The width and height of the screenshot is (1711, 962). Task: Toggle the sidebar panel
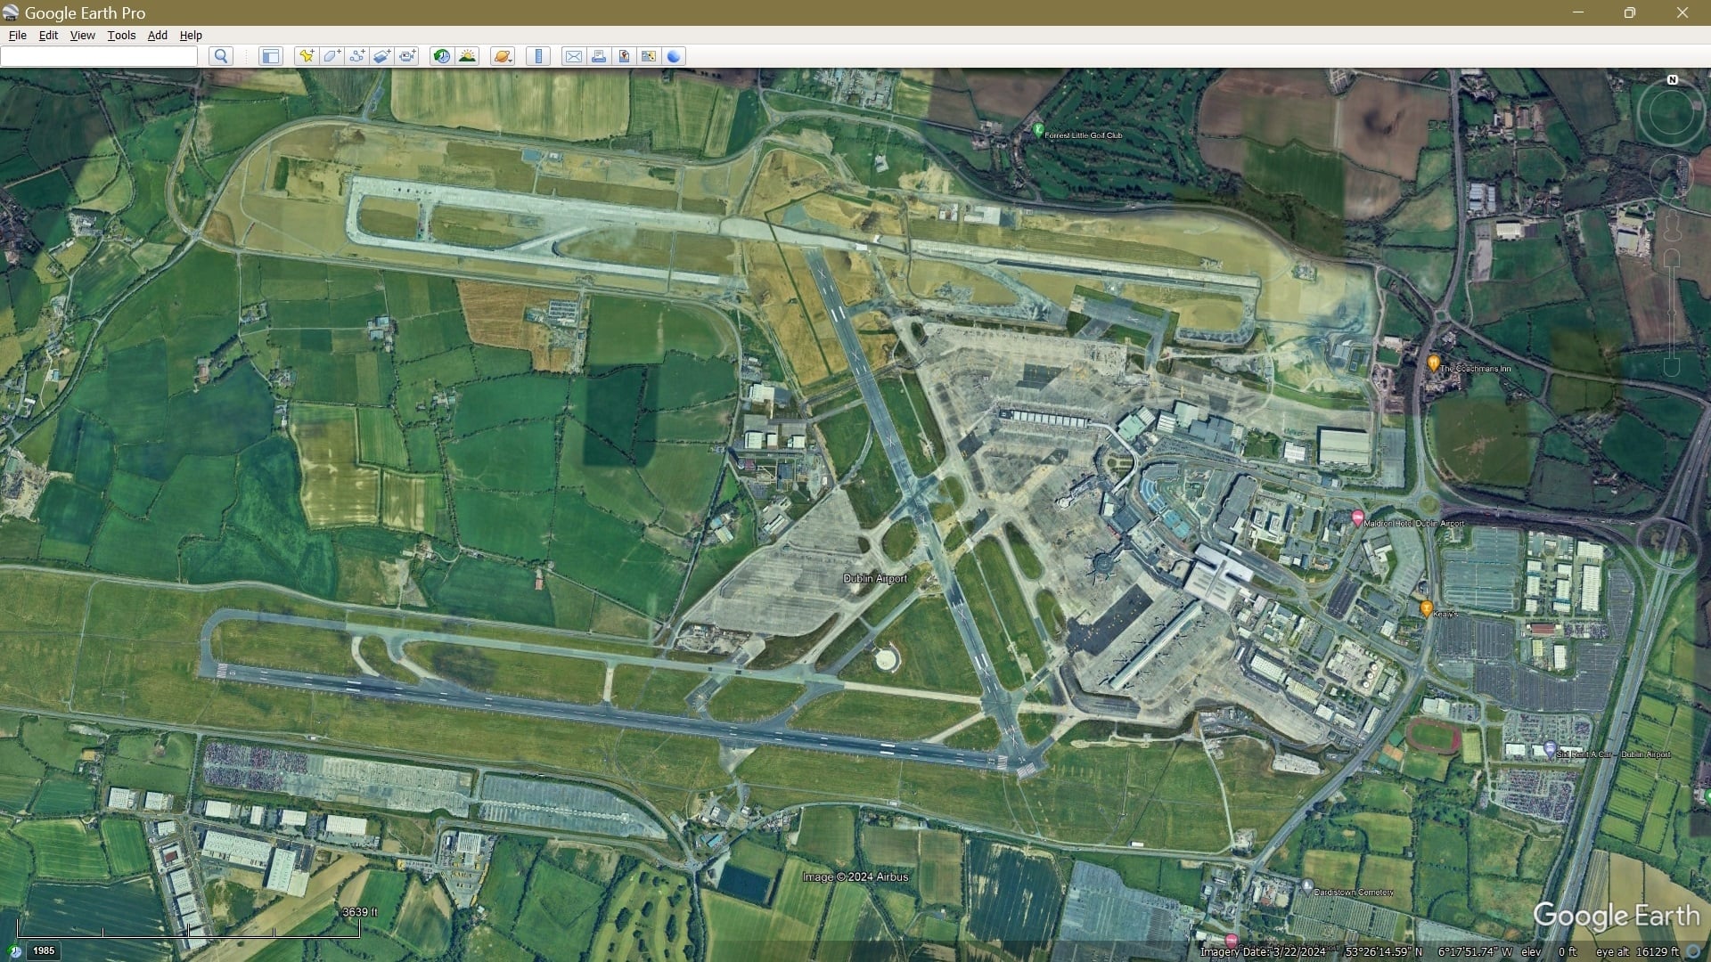coord(270,56)
